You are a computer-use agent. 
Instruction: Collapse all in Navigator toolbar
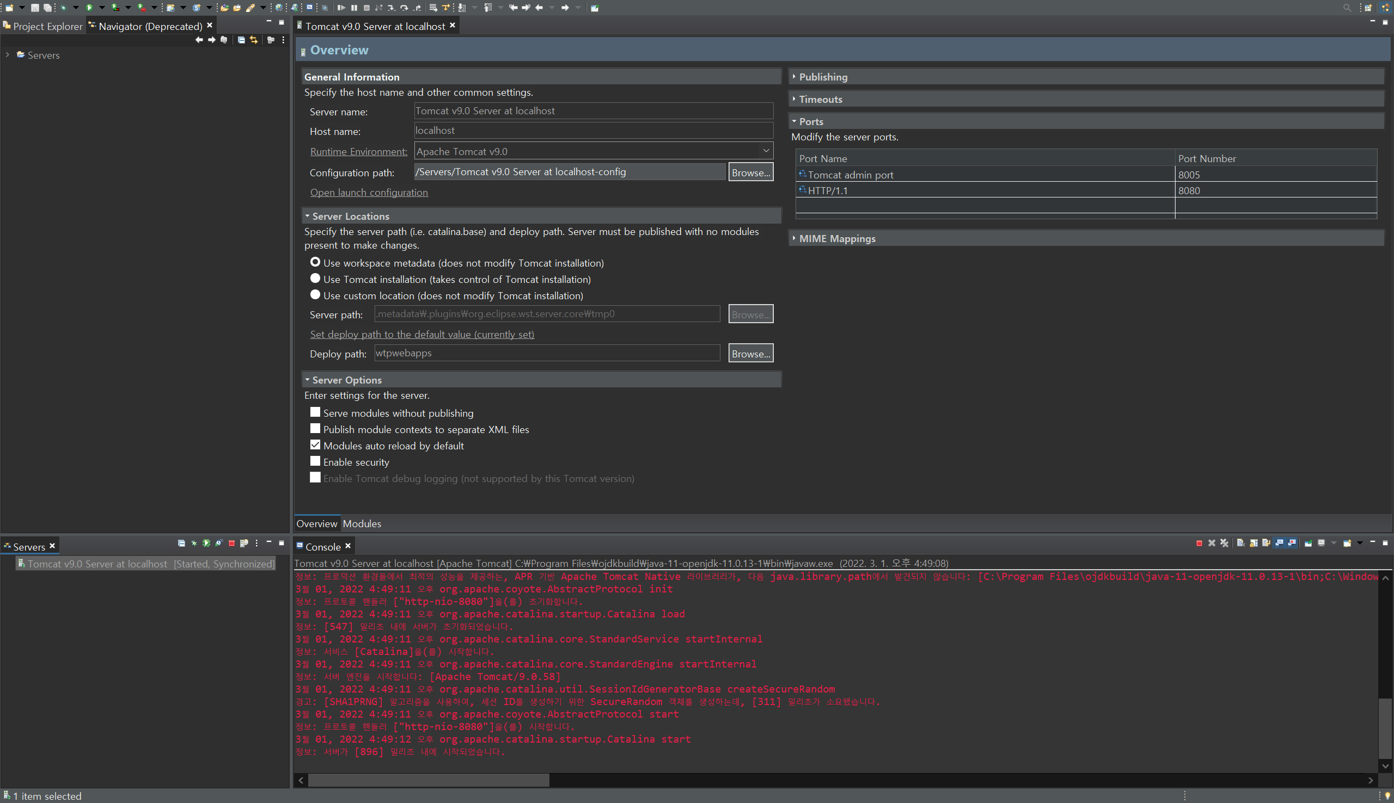(241, 40)
